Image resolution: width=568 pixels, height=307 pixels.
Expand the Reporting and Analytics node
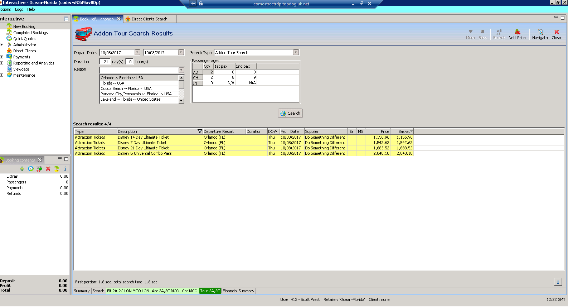[2, 63]
